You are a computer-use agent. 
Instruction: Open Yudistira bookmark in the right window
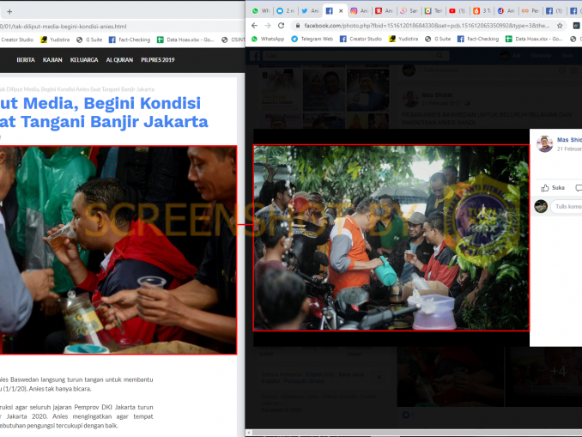point(403,39)
